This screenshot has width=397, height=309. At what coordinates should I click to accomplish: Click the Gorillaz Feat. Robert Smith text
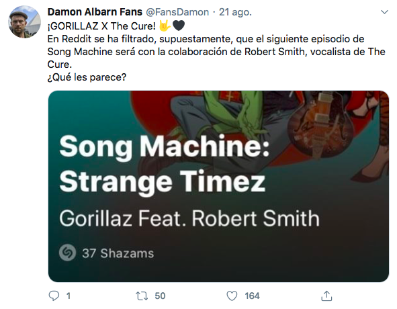point(189,218)
